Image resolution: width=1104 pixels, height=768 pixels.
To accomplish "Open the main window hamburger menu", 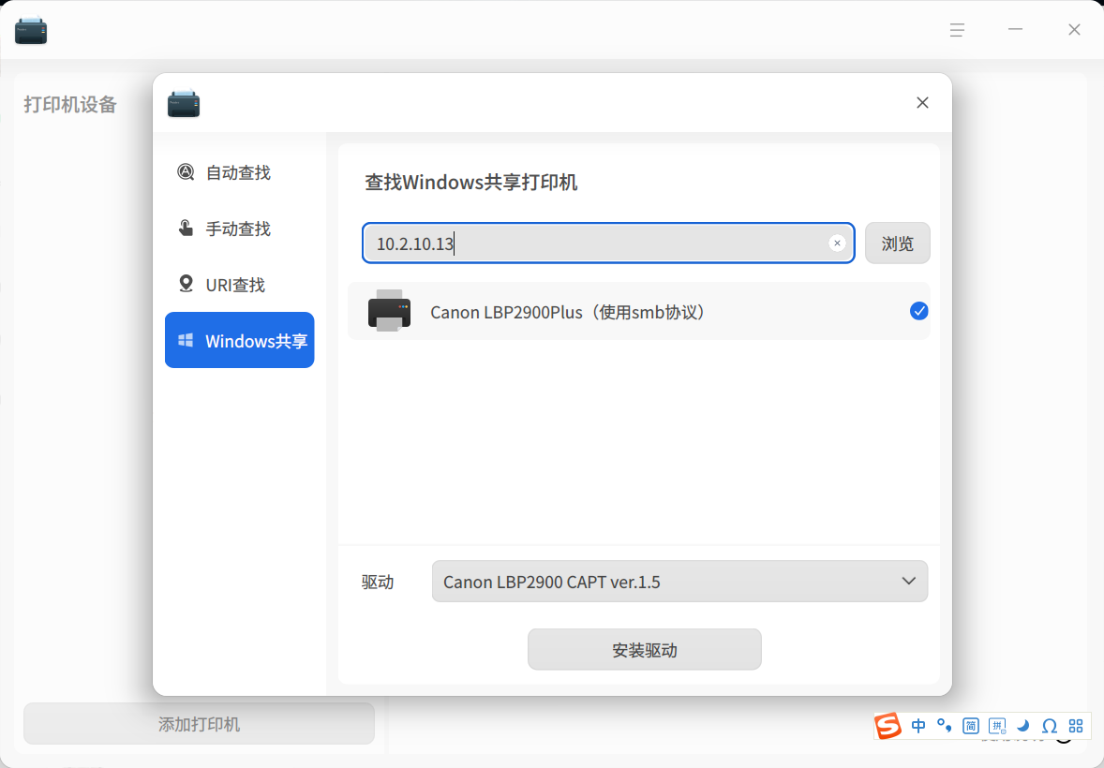I will tap(957, 30).
